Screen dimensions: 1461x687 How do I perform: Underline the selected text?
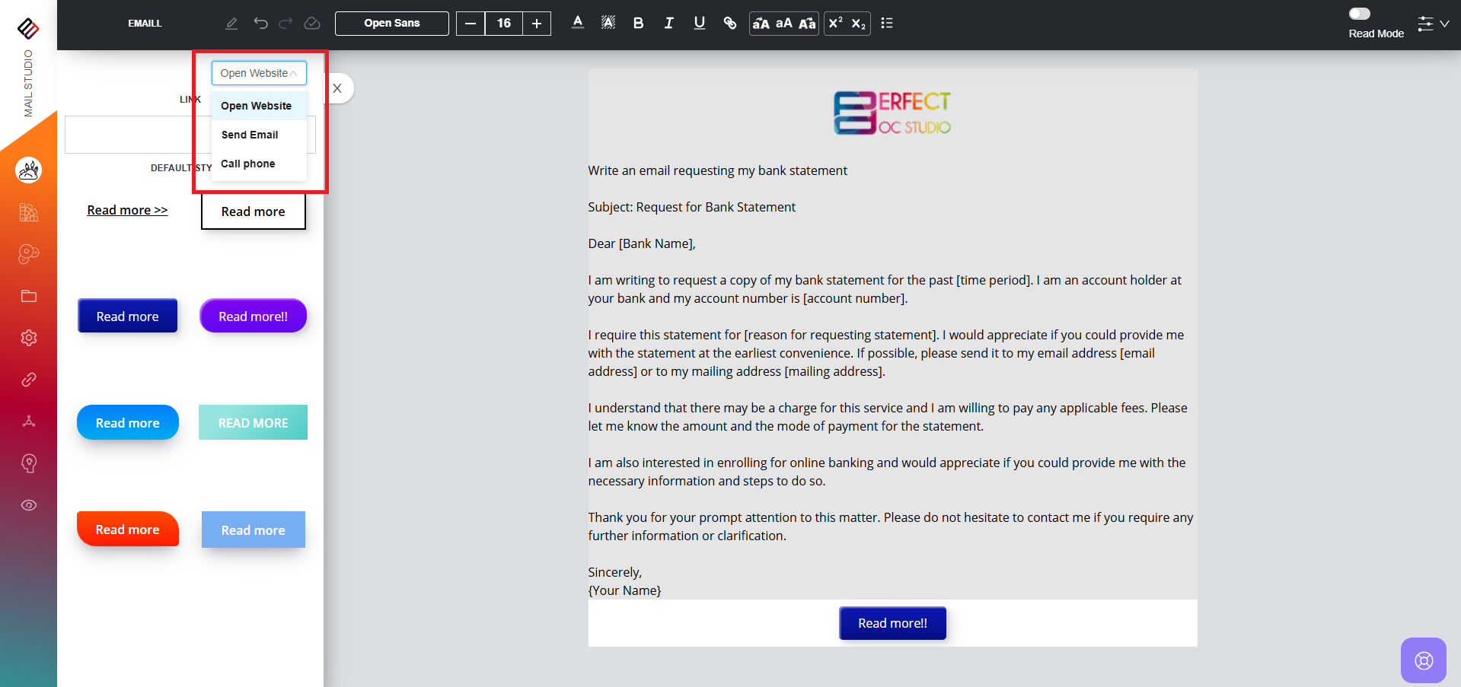click(699, 24)
